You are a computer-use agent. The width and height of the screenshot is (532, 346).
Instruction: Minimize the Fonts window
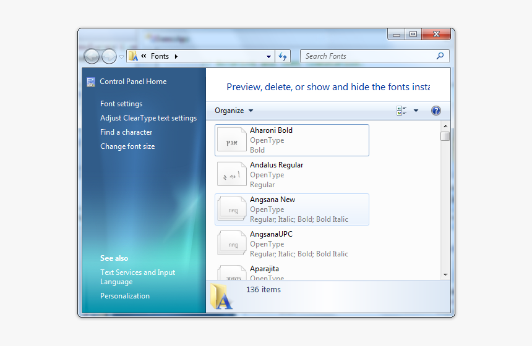pos(397,35)
